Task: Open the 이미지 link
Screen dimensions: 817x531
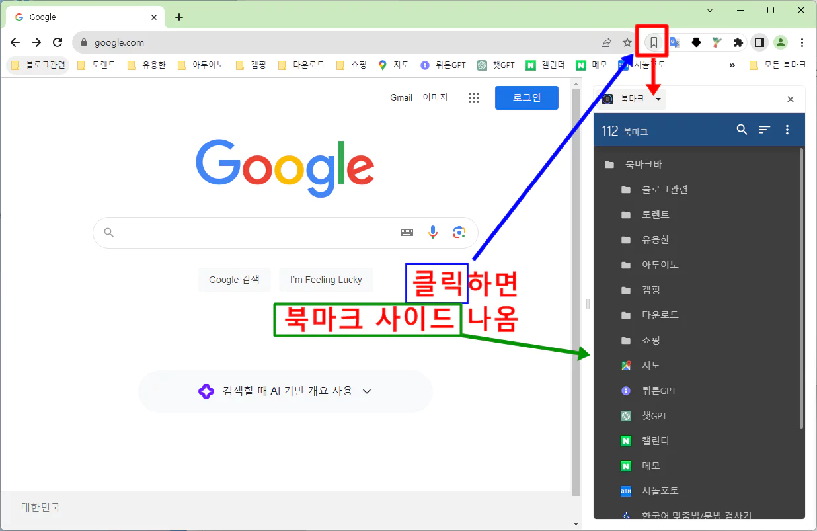Action: (x=435, y=97)
